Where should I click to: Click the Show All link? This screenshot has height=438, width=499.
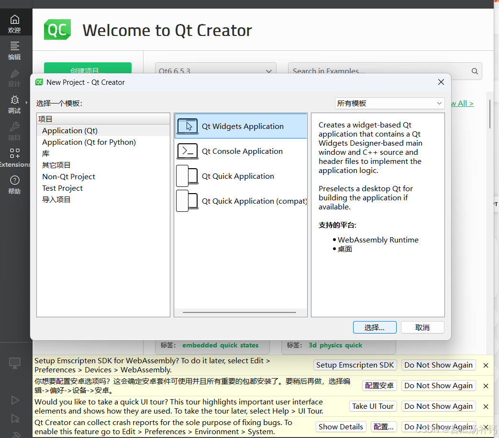[x=463, y=104]
